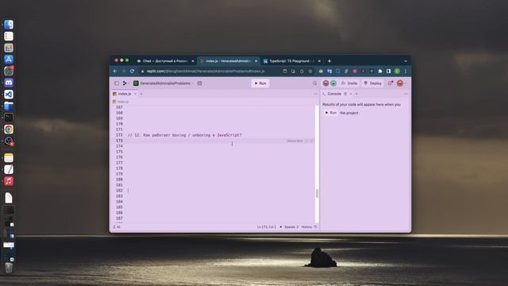Viewport: 508px width, 286px height.
Task: Open the Notes app from the Dock
Action: click(x=9, y=158)
